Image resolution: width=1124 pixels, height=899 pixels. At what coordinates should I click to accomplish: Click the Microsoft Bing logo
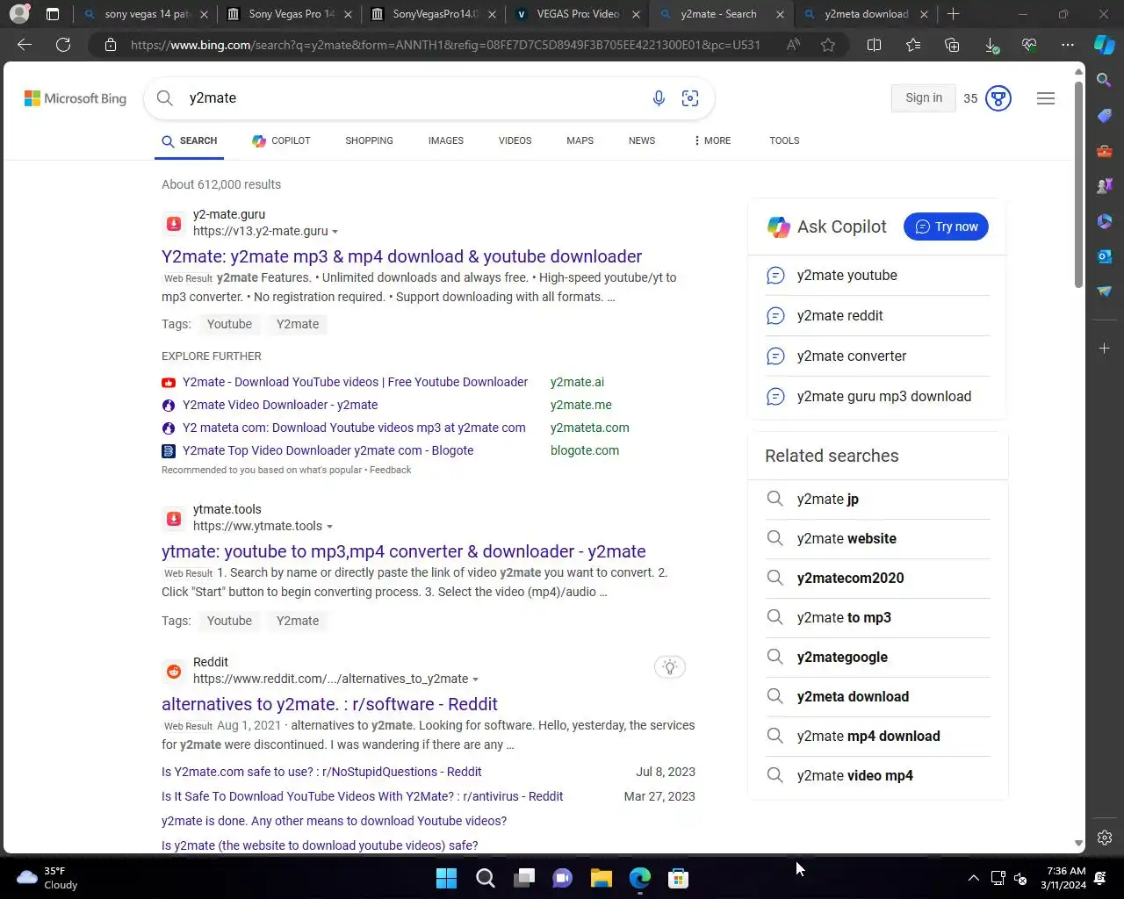(x=76, y=98)
